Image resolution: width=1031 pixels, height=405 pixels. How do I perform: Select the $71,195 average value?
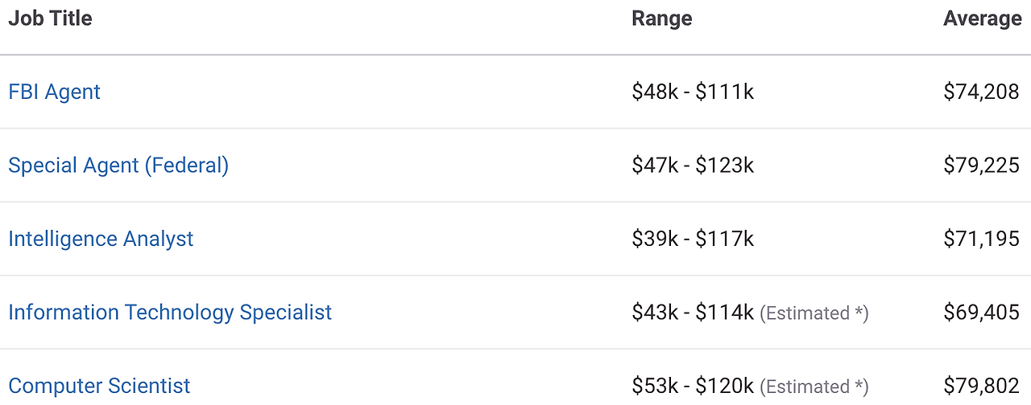(981, 239)
